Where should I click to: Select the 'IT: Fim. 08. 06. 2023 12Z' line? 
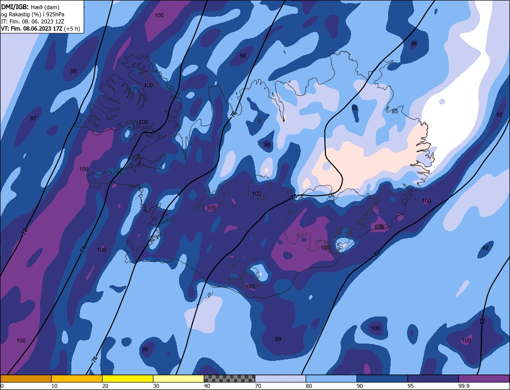(x=33, y=21)
